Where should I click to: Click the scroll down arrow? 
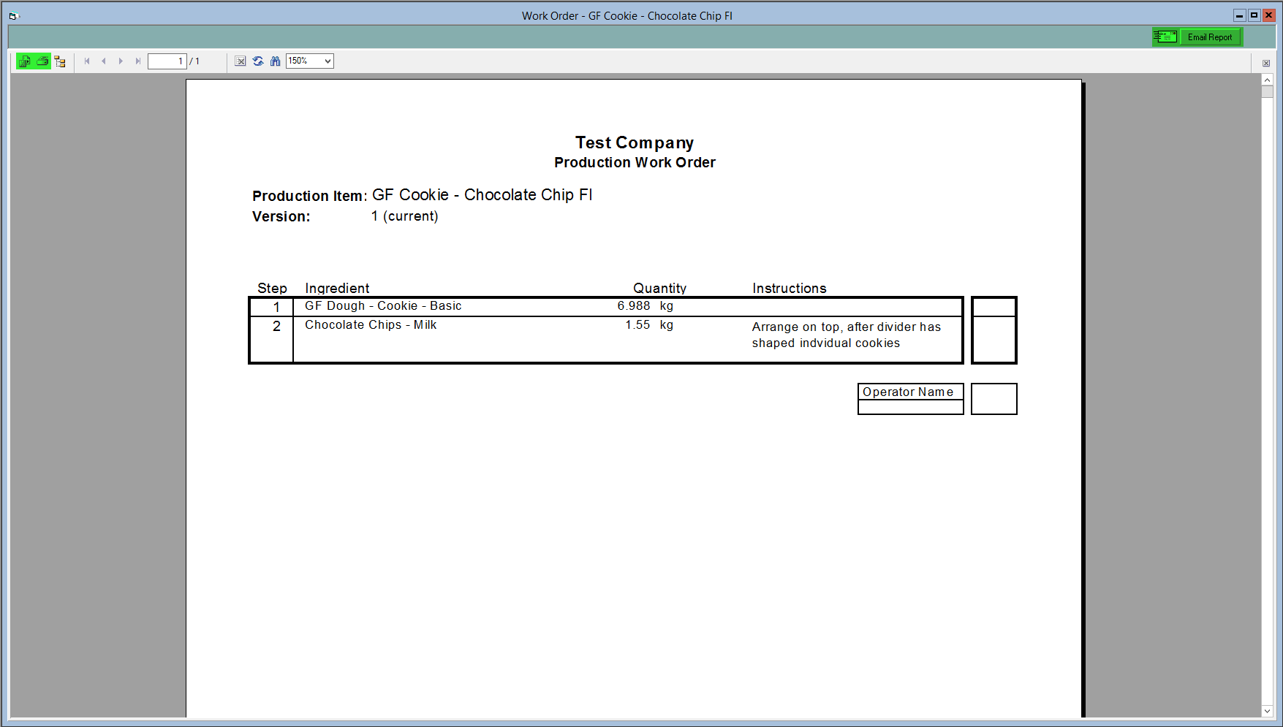(x=1267, y=711)
